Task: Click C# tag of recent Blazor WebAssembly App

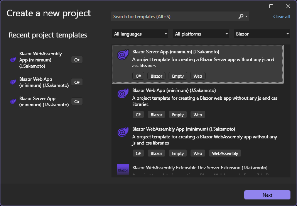Action: (77, 60)
